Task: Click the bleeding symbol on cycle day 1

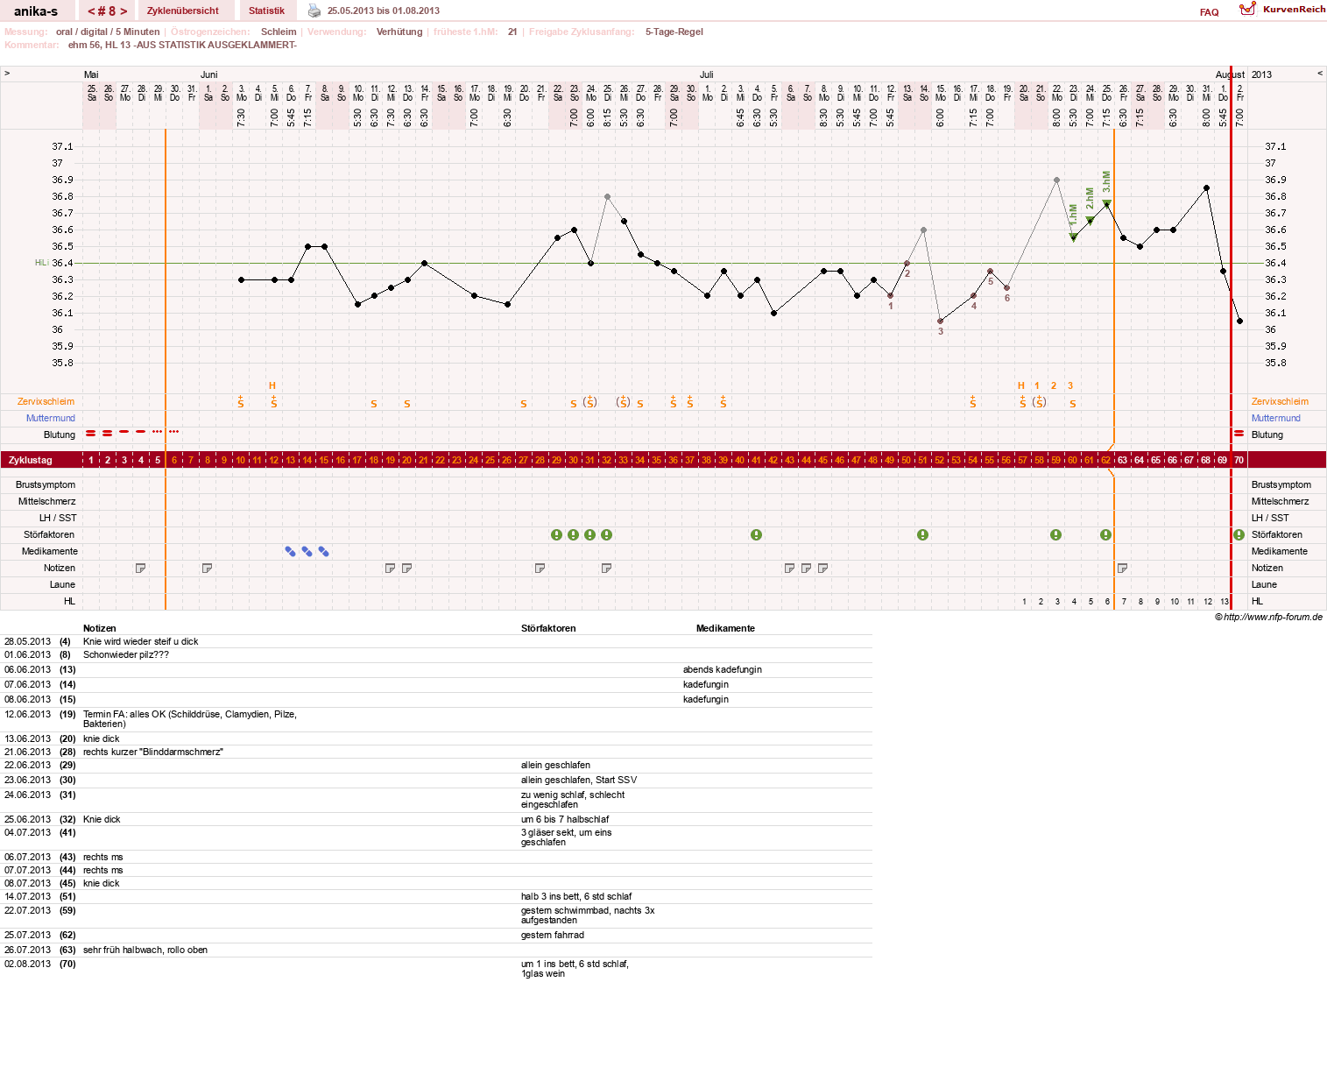Action: (x=91, y=433)
